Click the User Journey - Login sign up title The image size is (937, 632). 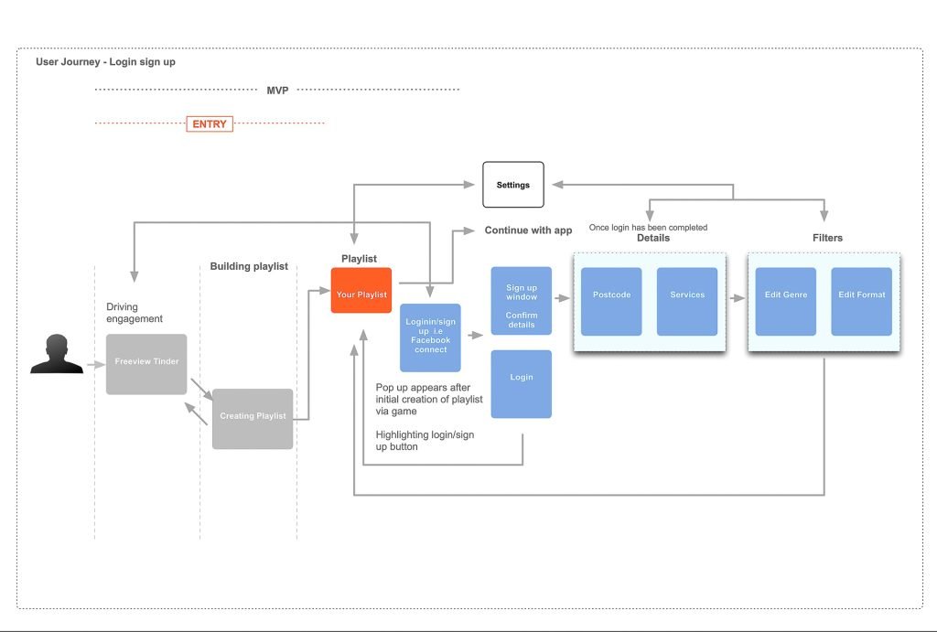[105, 62]
